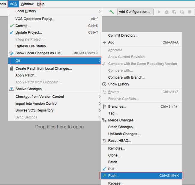Choose Add in Git submenu
This screenshot has height=185, width=195.
point(142,42)
